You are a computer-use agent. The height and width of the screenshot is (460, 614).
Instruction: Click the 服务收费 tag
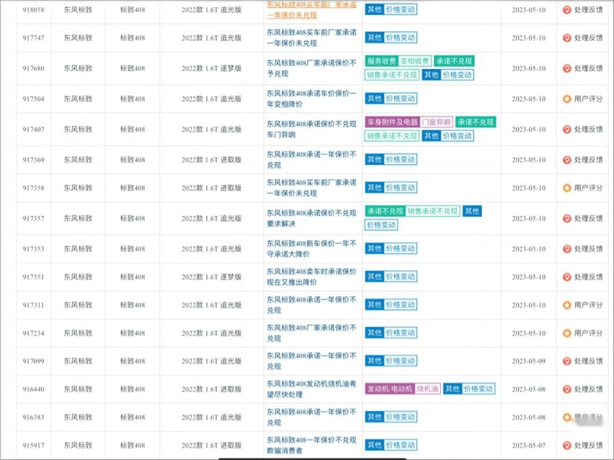click(381, 61)
